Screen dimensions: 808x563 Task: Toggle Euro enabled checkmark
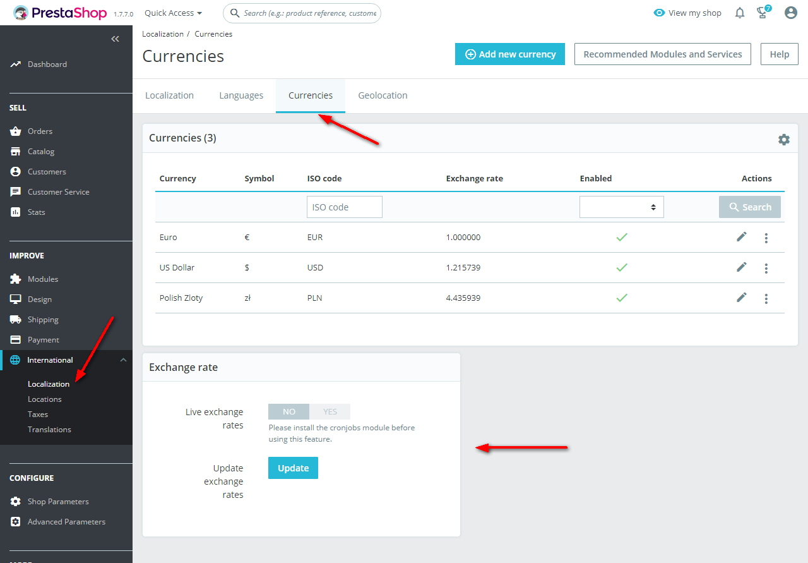(622, 237)
